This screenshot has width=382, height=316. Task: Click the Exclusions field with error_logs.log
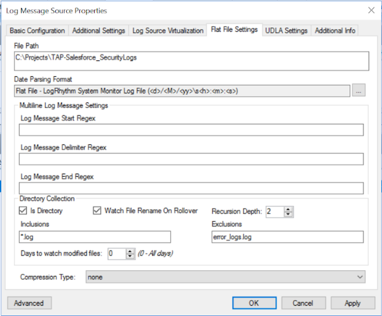coord(287,237)
